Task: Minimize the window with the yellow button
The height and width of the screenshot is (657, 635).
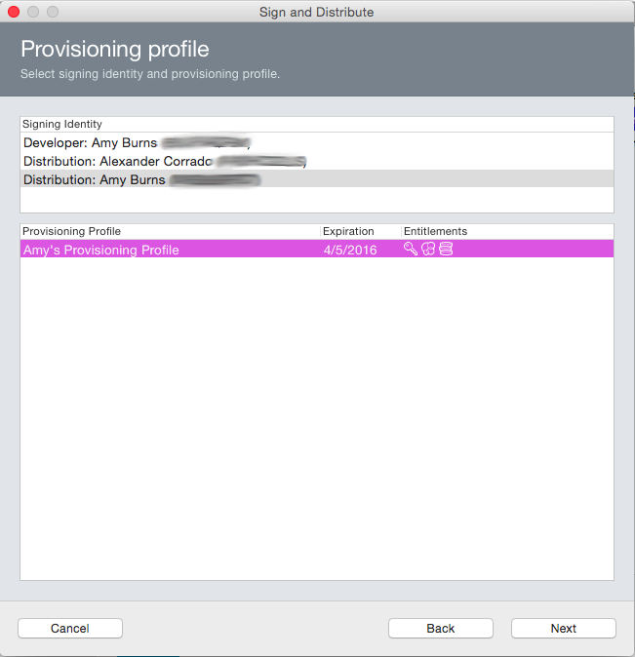Action: 33,12
